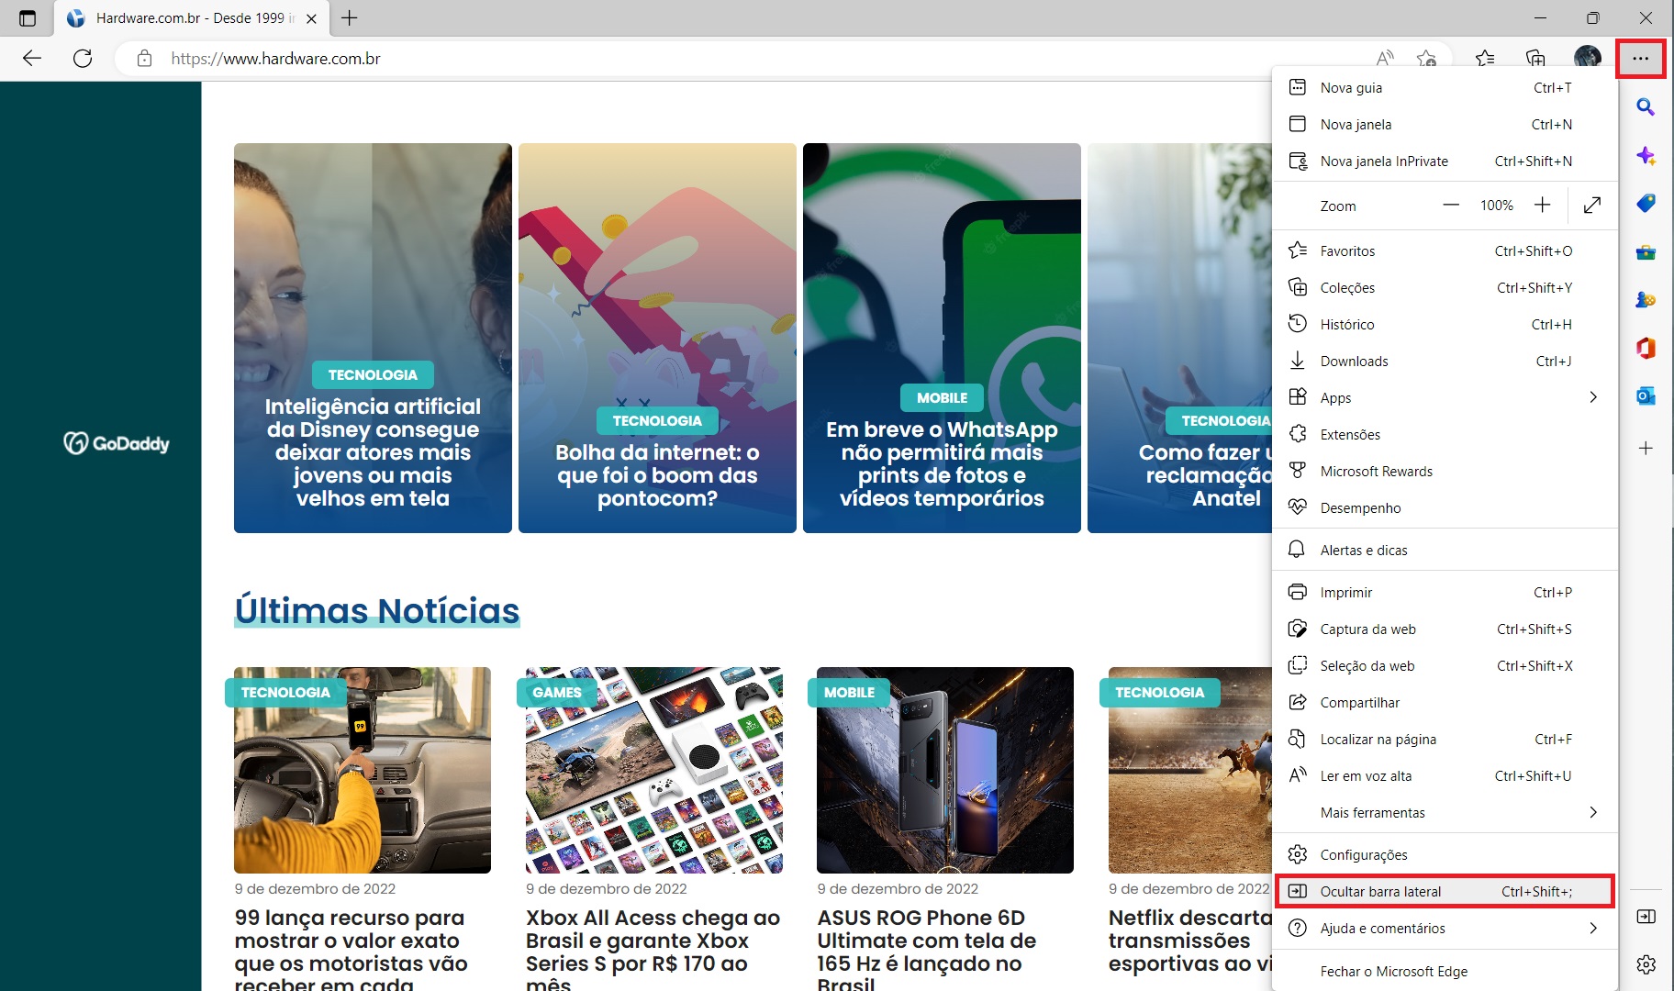Open Bolha da internet article card

click(x=657, y=338)
